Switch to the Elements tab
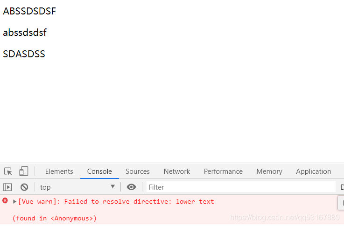 [x=59, y=171]
